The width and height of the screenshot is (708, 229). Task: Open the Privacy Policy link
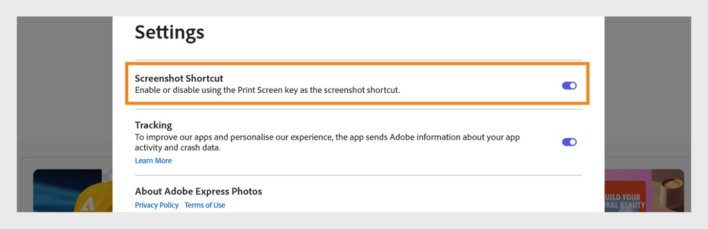click(156, 205)
